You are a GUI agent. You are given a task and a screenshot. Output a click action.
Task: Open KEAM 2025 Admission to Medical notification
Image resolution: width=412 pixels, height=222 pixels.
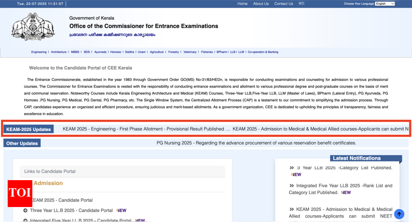click(x=340, y=213)
